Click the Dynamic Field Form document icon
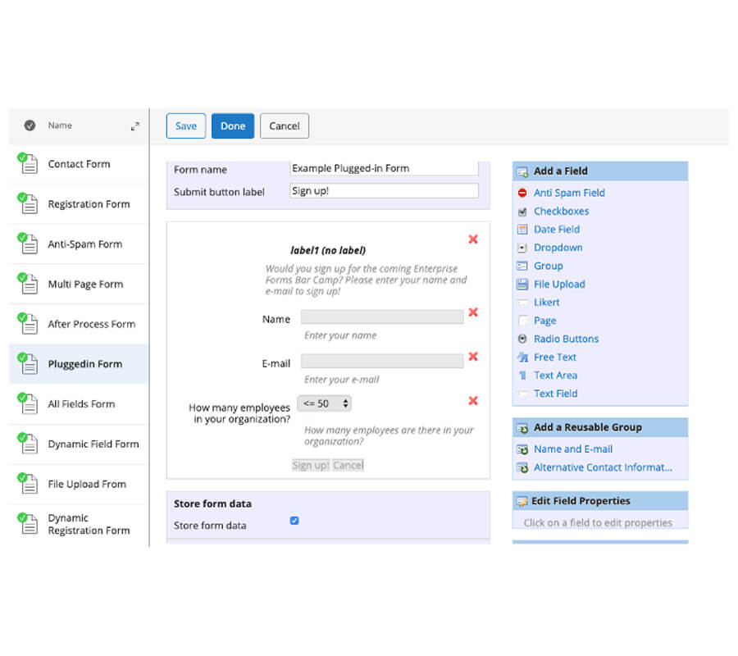The height and width of the screenshot is (656, 738). [x=28, y=444]
